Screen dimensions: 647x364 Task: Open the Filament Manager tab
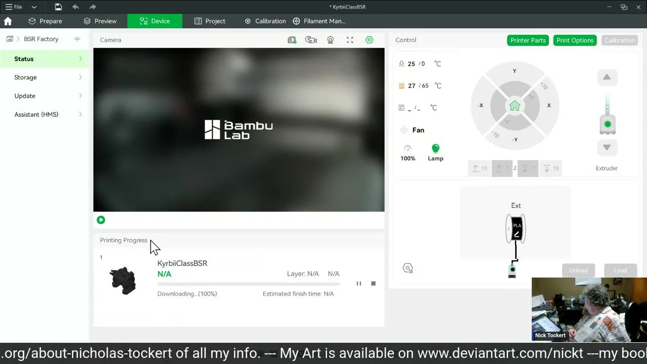pos(319,21)
